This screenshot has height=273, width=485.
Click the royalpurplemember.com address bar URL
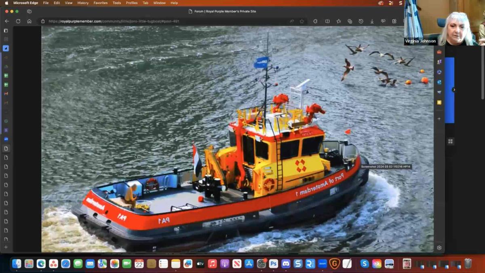(114, 21)
